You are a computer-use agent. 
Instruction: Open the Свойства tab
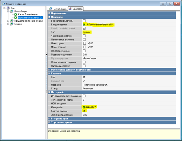(x=76, y=9)
